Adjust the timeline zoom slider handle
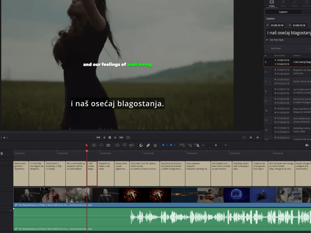Viewport: 311px width, 233px height. [x=216, y=145]
